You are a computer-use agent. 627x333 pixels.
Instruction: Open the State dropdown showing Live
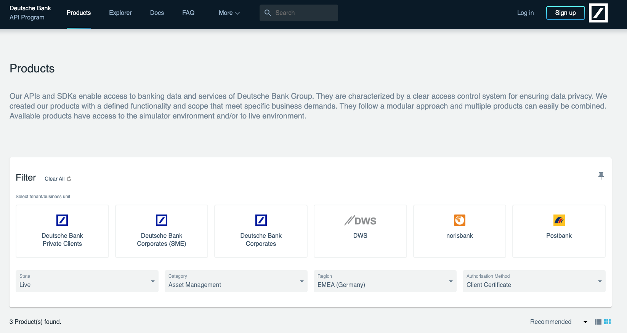(x=87, y=281)
